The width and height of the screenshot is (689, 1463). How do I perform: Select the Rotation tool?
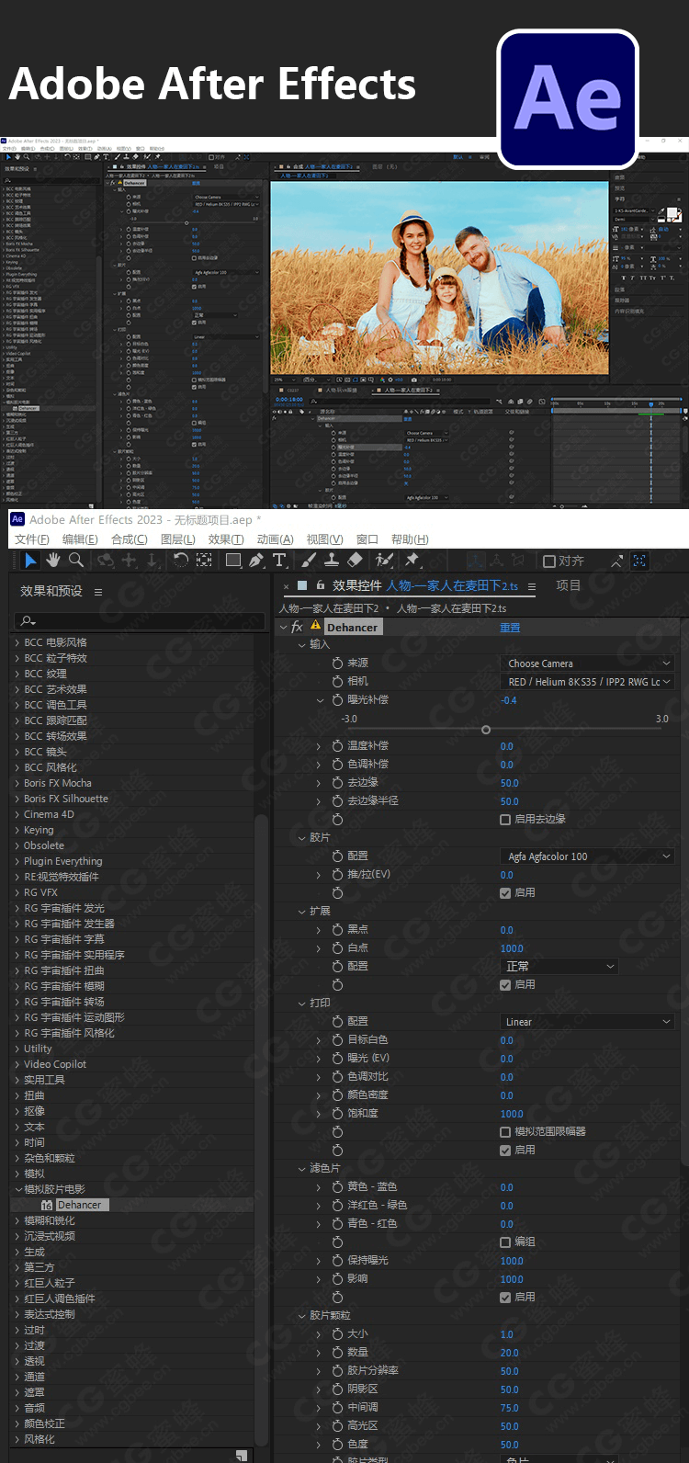[x=181, y=560]
